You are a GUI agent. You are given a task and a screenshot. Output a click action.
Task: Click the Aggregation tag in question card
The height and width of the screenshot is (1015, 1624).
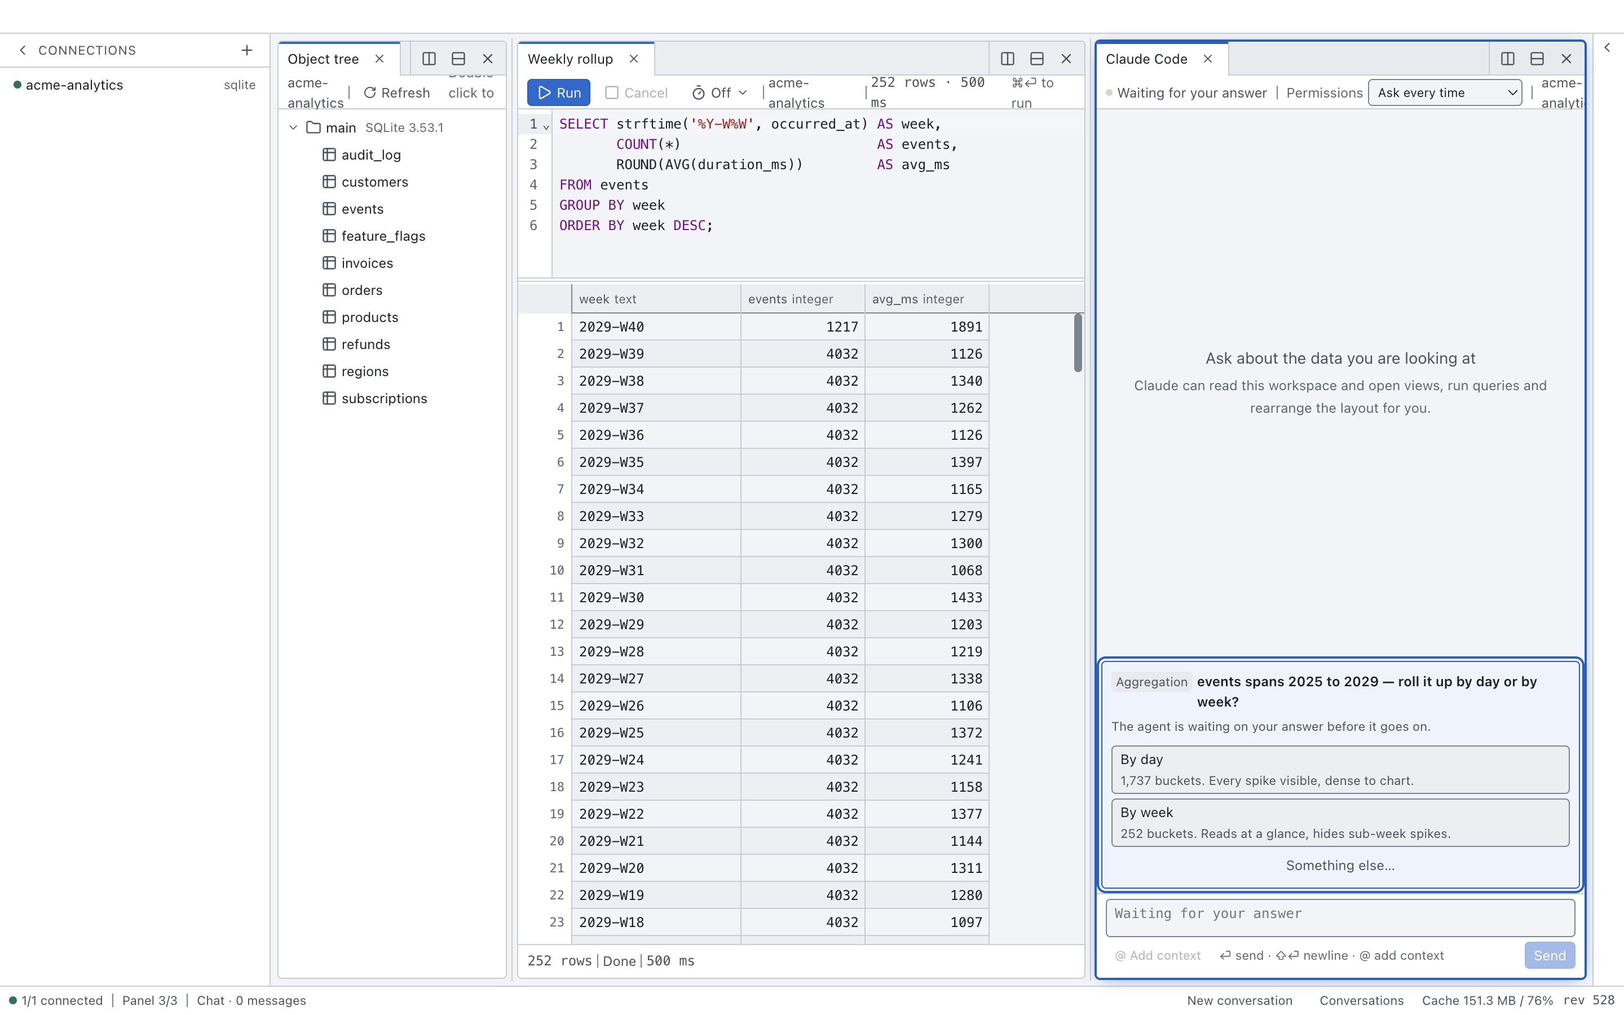point(1151,681)
